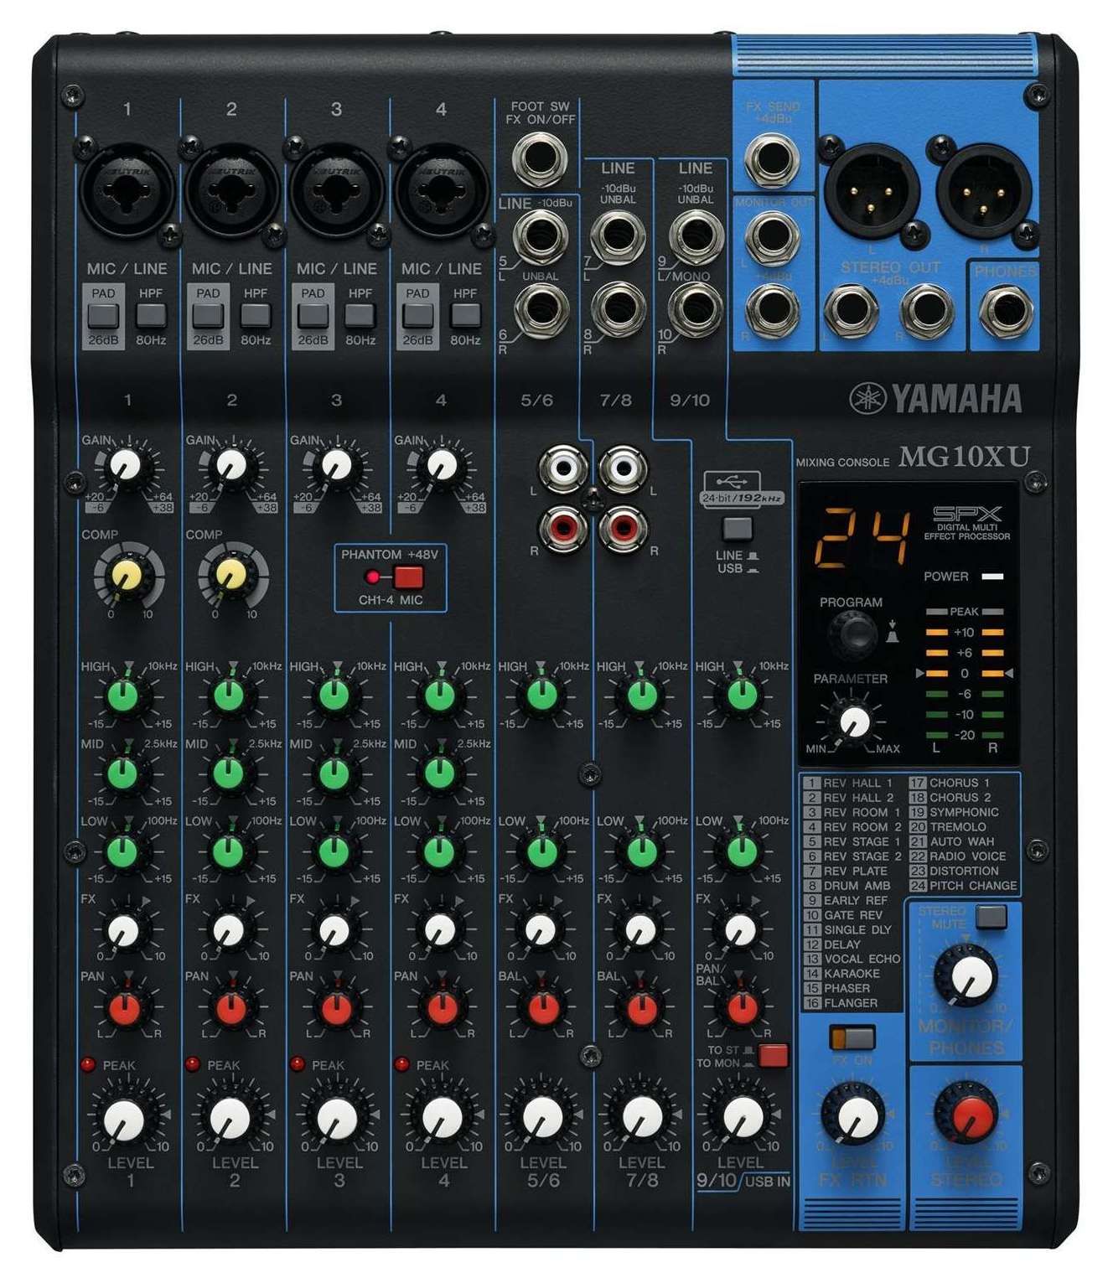Toggle the STEREO MUTE switch
This screenshot has height=1283, width=1108.
point(992,916)
